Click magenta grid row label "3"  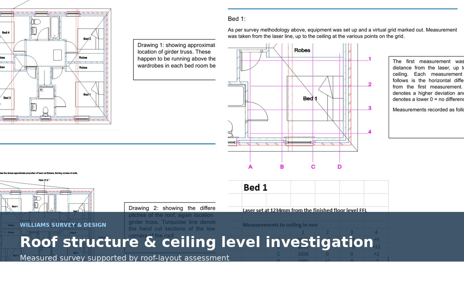370,108
